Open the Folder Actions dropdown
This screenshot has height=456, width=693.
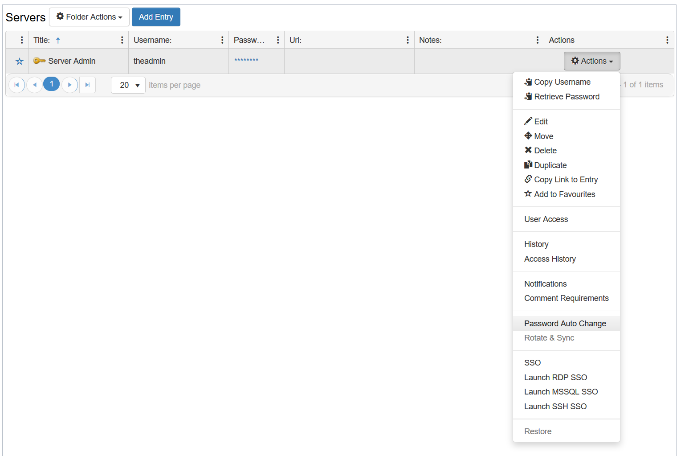(x=89, y=17)
